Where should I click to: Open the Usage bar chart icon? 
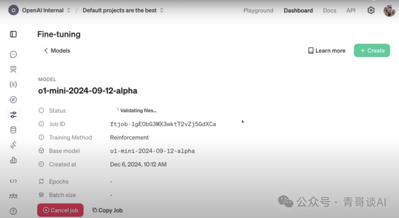coord(13,160)
